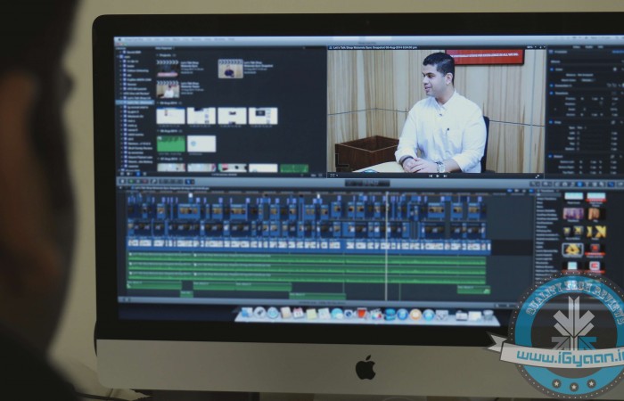Click the previous frame icon under viewer
Image resolution: width=624 pixels, height=401 pixels.
pyautogui.click(x=431, y=176)
